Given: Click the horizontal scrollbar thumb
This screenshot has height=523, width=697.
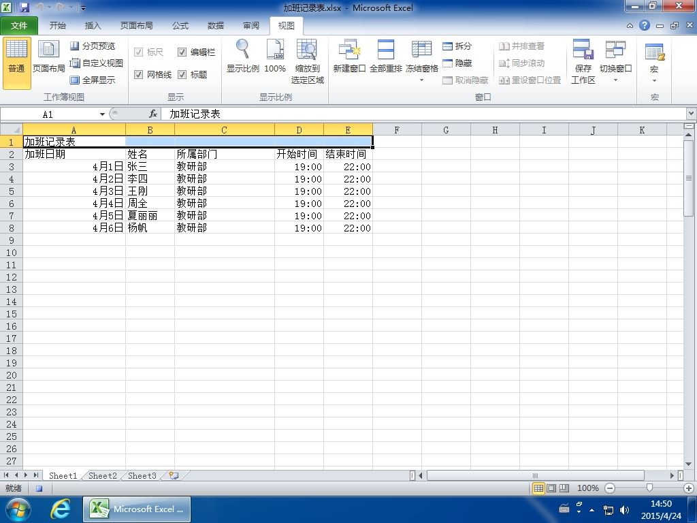Looking at the screenshot, I should 535,475.
